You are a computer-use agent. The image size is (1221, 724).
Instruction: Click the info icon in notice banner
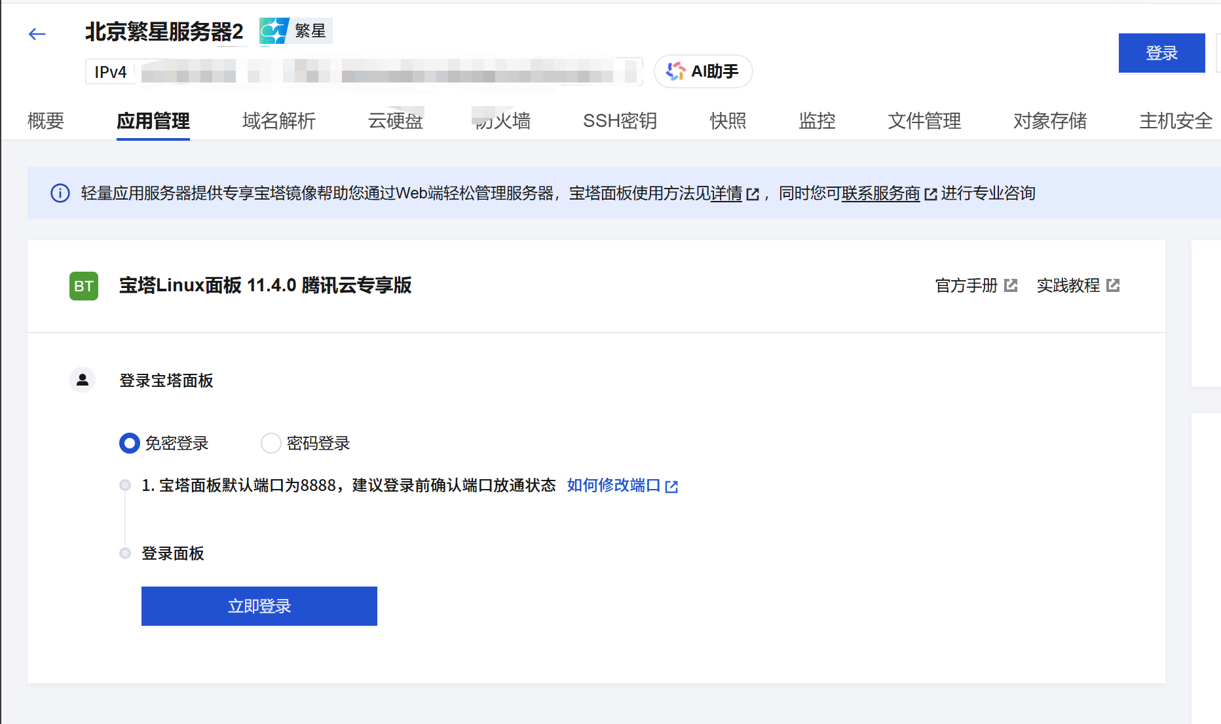pos(60,193)
